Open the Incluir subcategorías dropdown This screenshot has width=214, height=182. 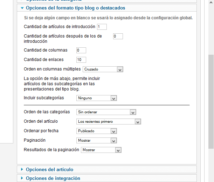pos(96,98)
